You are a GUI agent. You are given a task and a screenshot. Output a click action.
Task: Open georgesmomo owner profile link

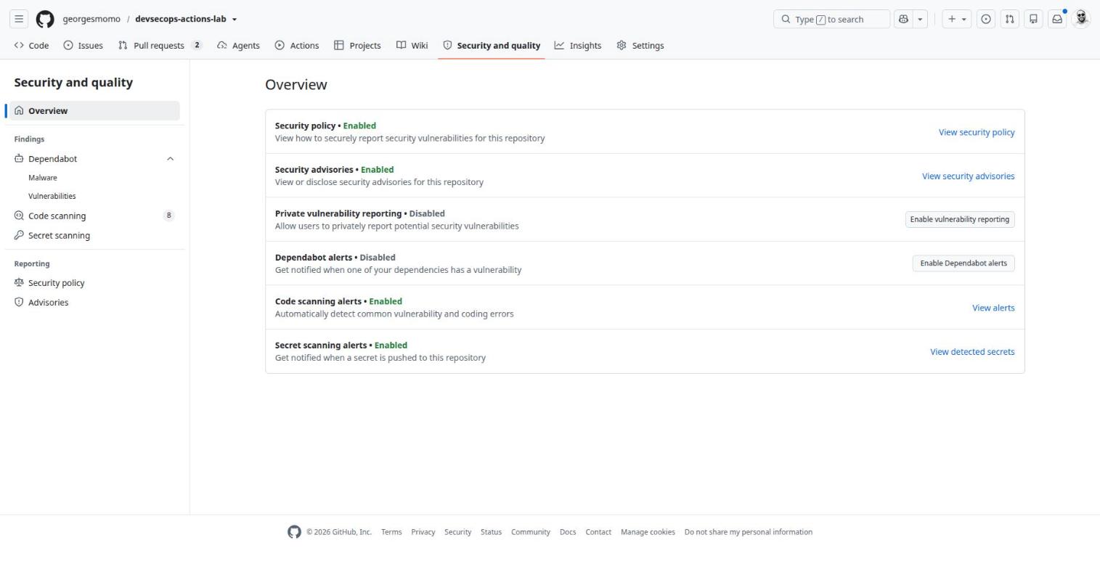(x=91, y=19)
